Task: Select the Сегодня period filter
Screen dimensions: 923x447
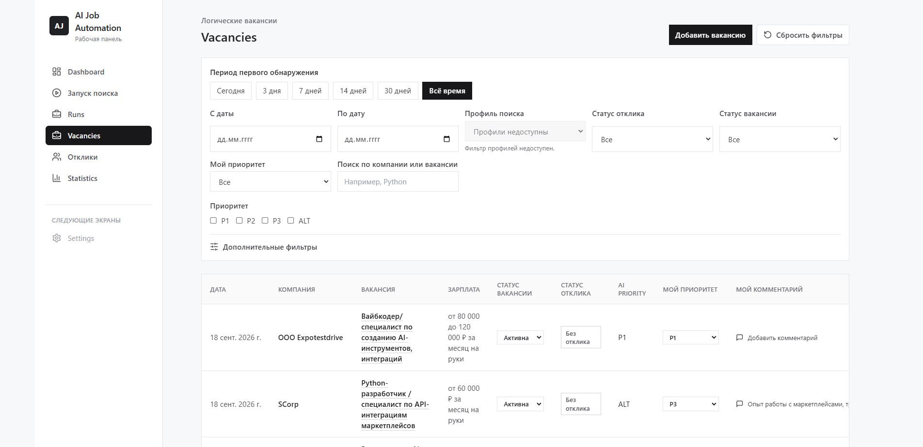Action: [x=231, y=91]
